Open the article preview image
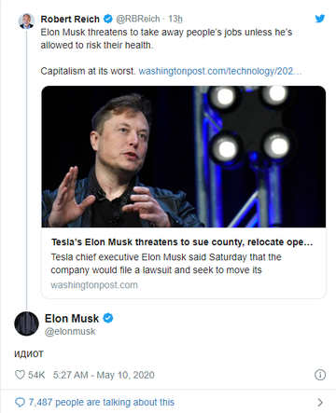The height and width of the screenshot is (413, 336). tap(184, 157)
